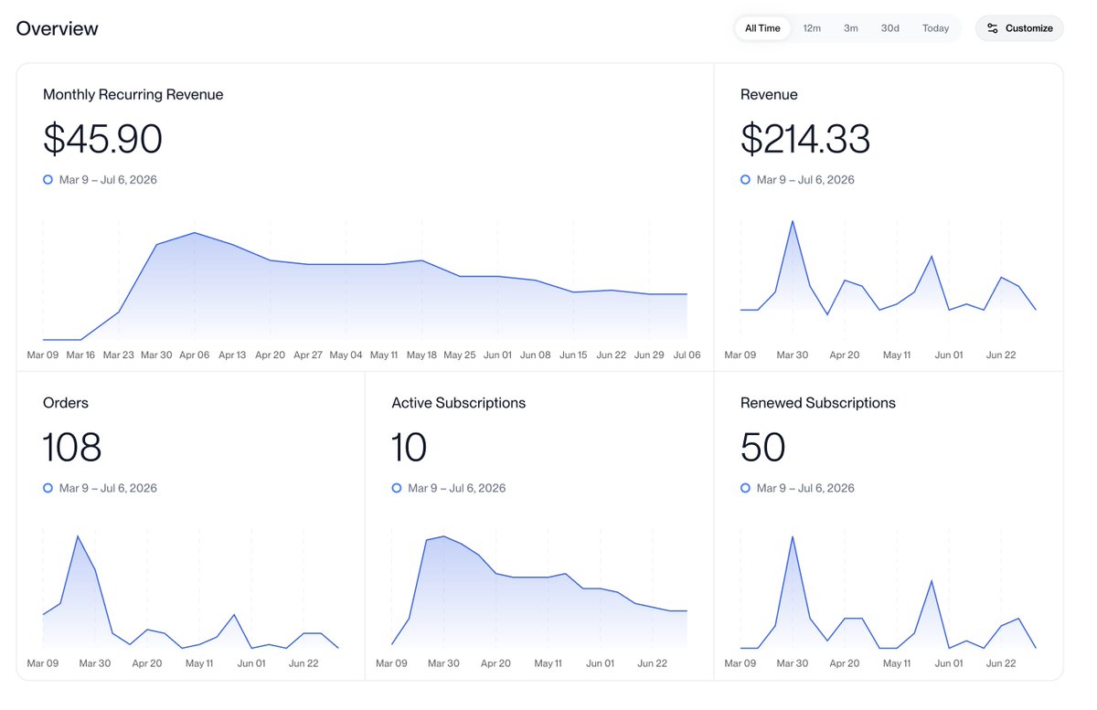Click the Jul 06 label on MRR chart
This screenshot has height=710, width=1097.
point(686,355)
